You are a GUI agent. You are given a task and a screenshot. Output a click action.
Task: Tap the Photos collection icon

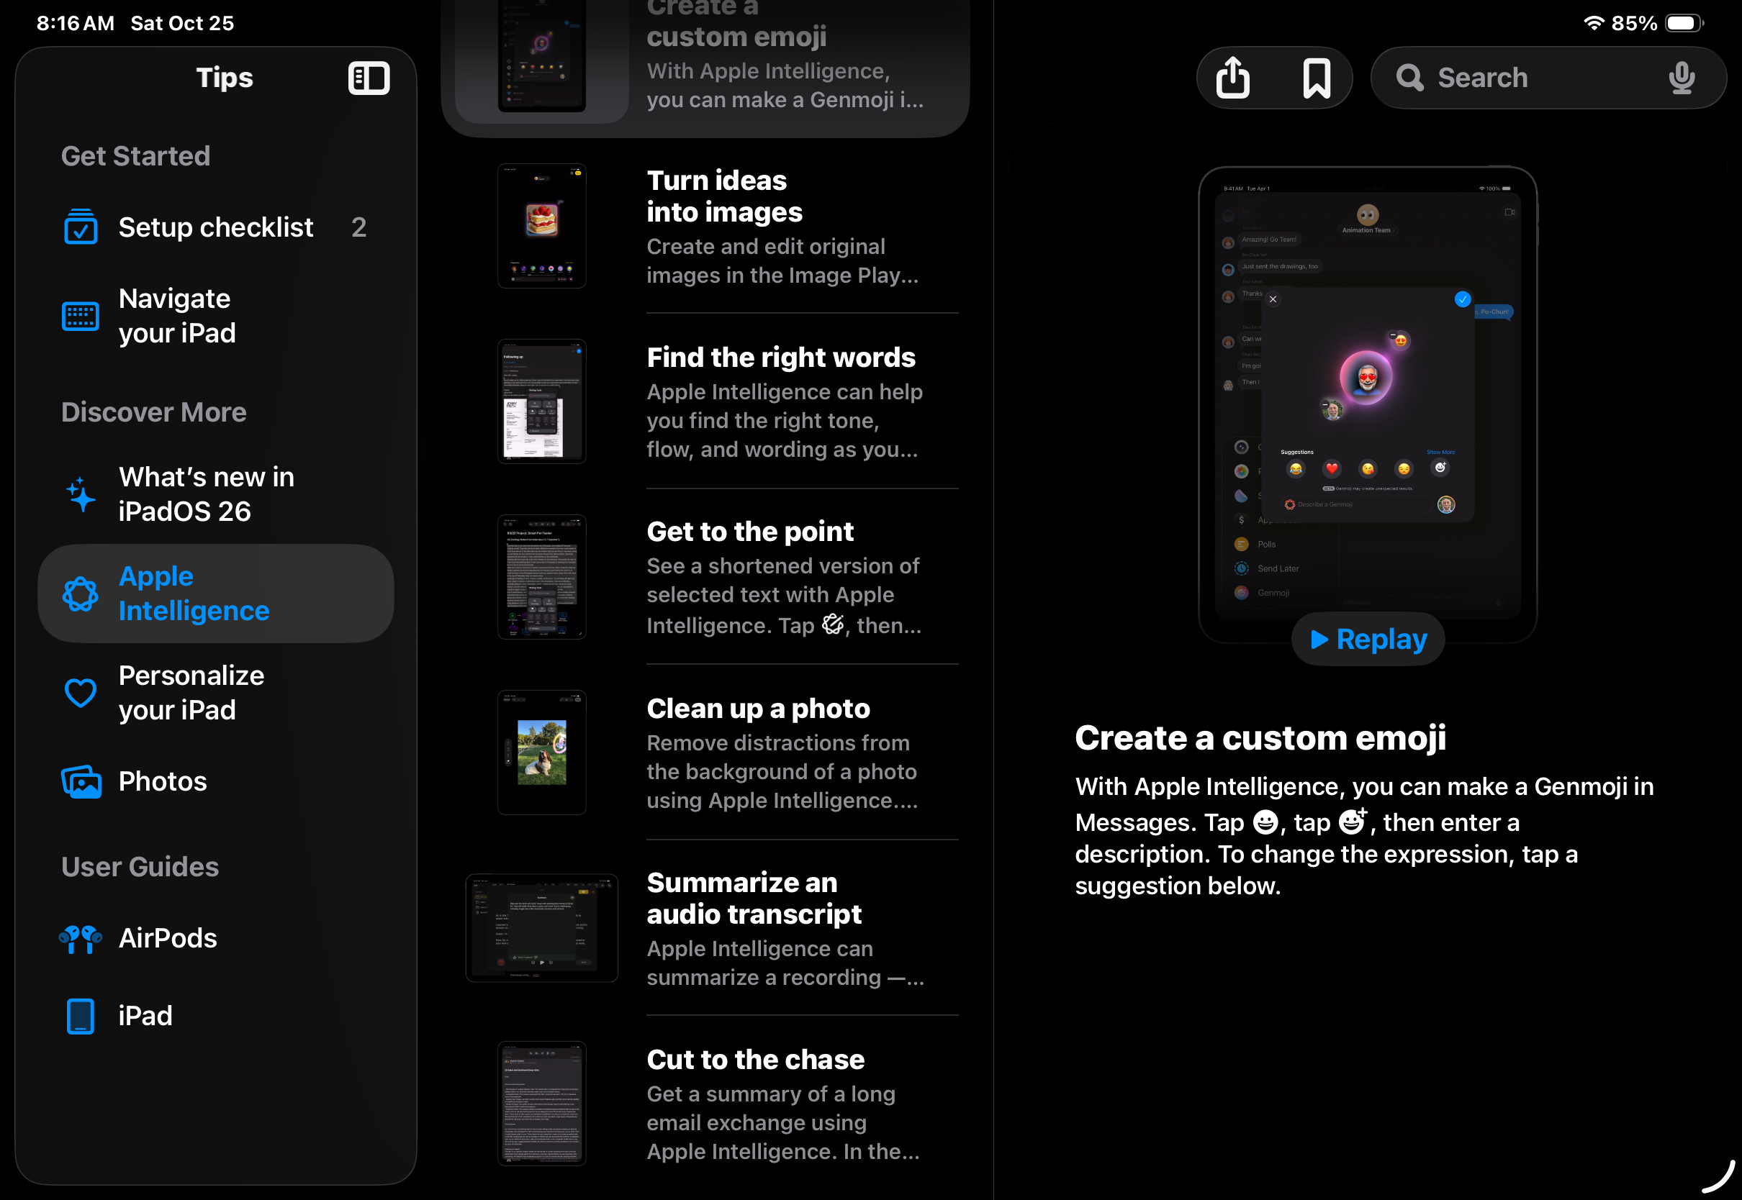tap(81, 782)
